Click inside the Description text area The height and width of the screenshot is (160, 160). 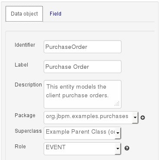[x=83, y=94]
